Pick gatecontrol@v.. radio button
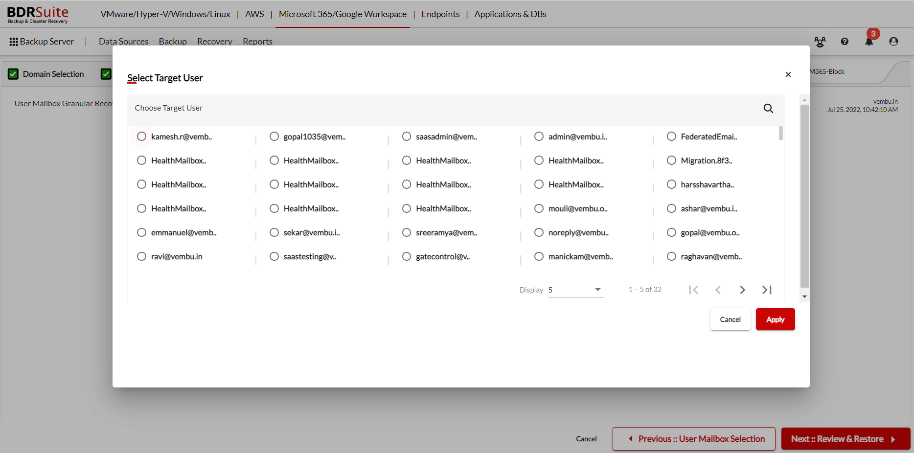This screenshot has height=453, width=914. [407, 256]
